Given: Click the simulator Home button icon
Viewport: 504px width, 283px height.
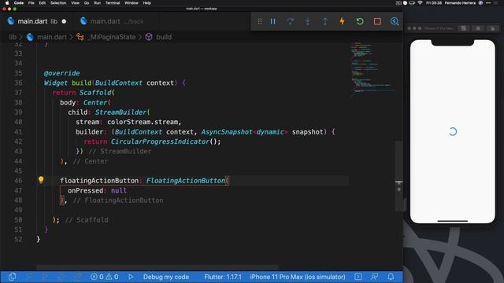Looking at the screenshot, I should click(478, 28).
